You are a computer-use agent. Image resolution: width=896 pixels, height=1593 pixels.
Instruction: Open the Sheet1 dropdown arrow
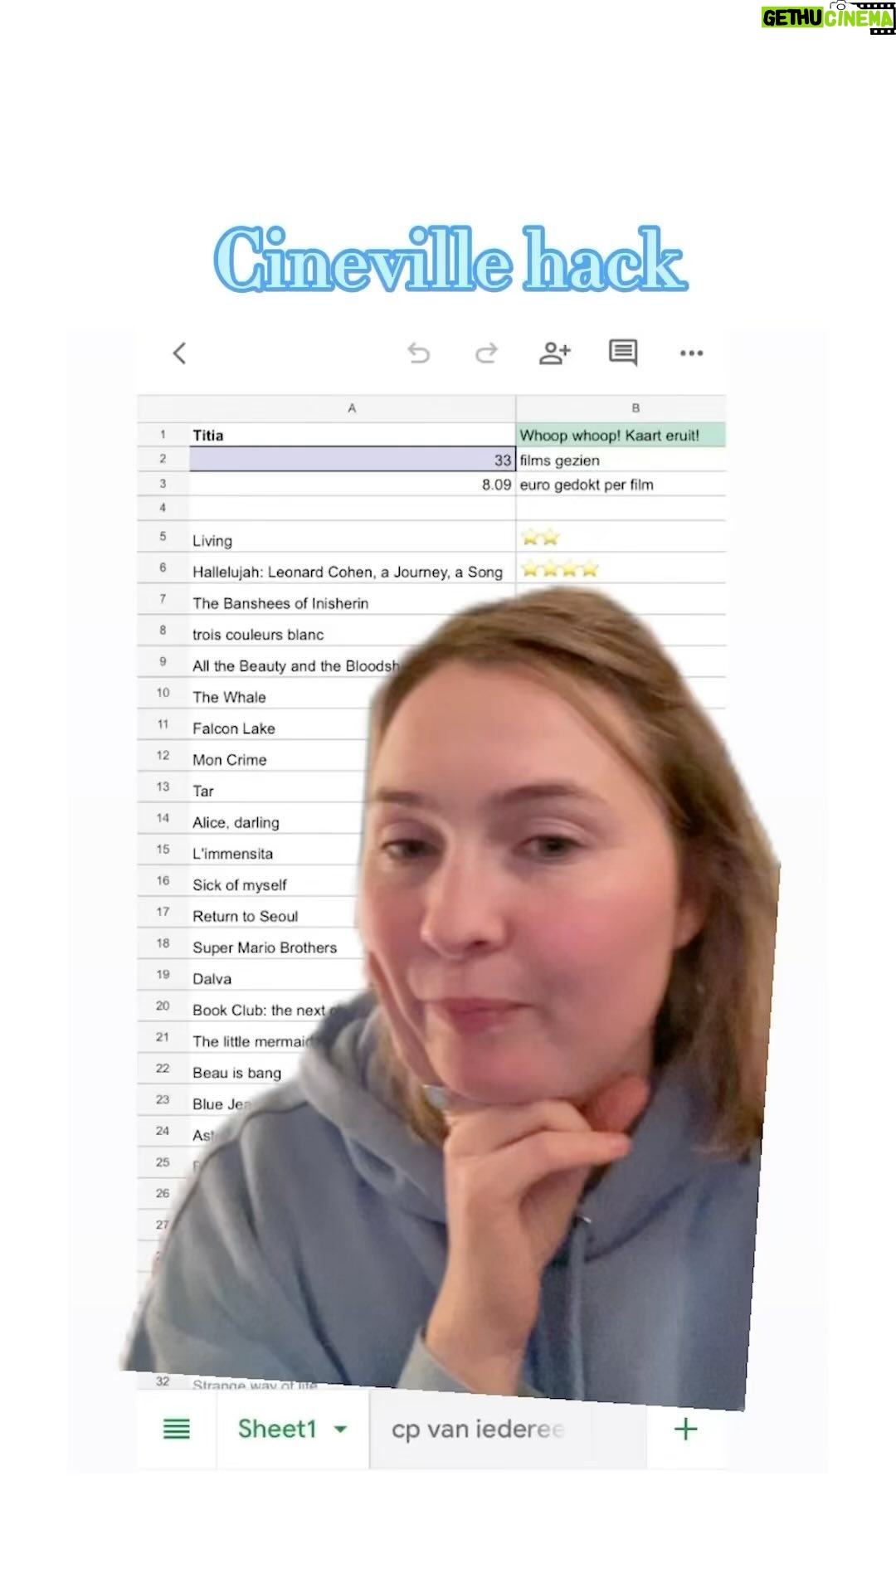click(x=340, y=1430)
